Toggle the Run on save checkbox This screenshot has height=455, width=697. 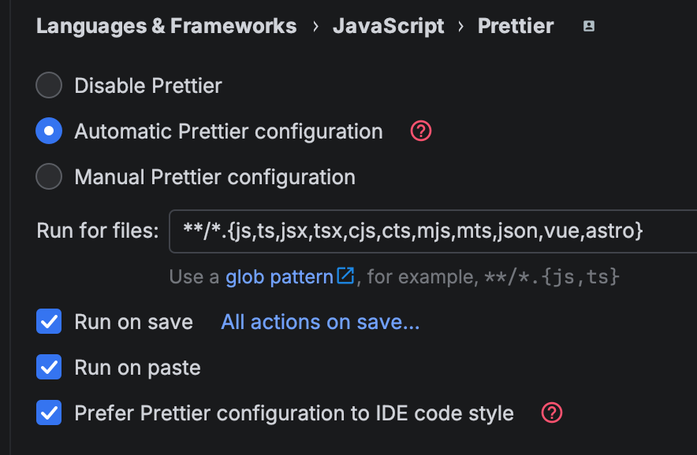[49, 321]
